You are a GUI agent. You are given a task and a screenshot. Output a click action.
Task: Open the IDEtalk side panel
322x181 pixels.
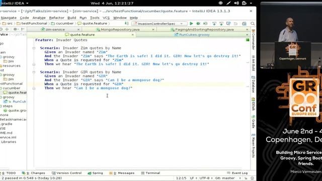click(253, 104)
